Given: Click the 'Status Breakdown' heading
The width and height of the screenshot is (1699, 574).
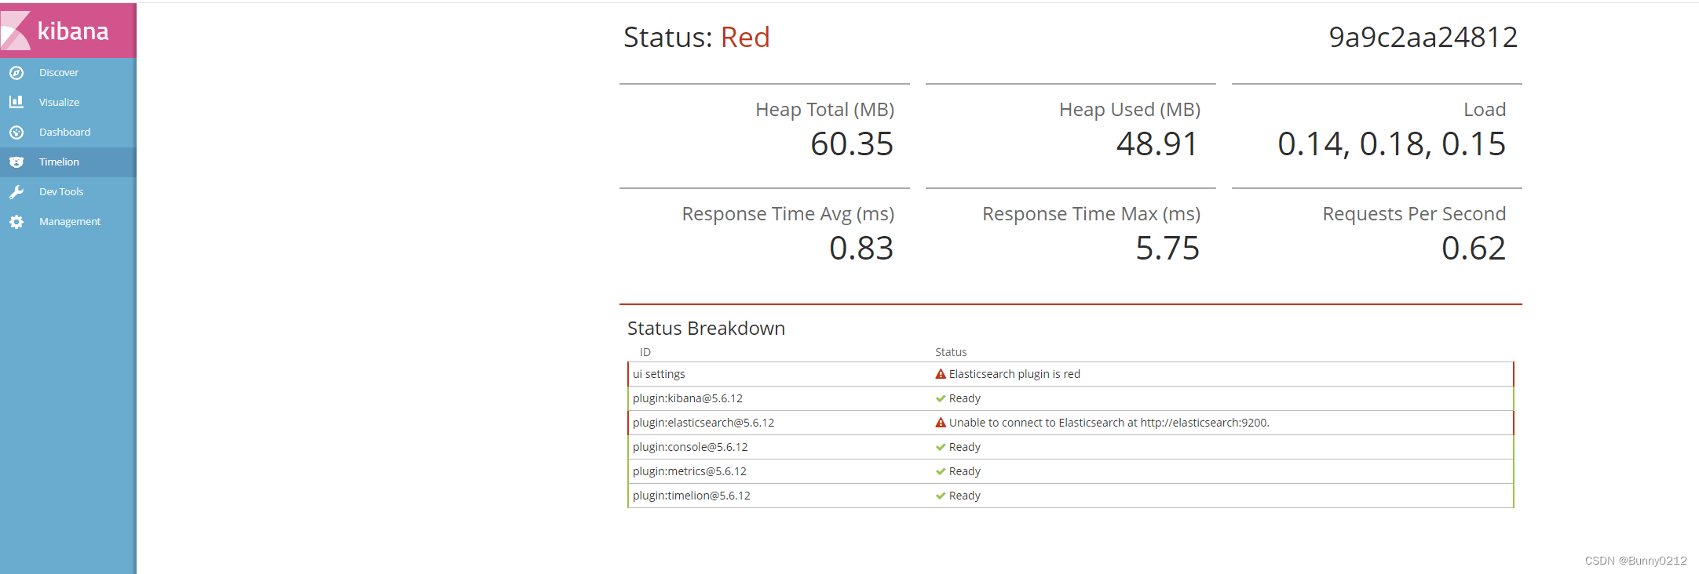Looking at the screenshot, I should pyautogui.click(x=706, y=328).
